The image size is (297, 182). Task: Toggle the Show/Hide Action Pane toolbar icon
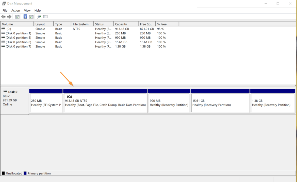tap(31, 16)
